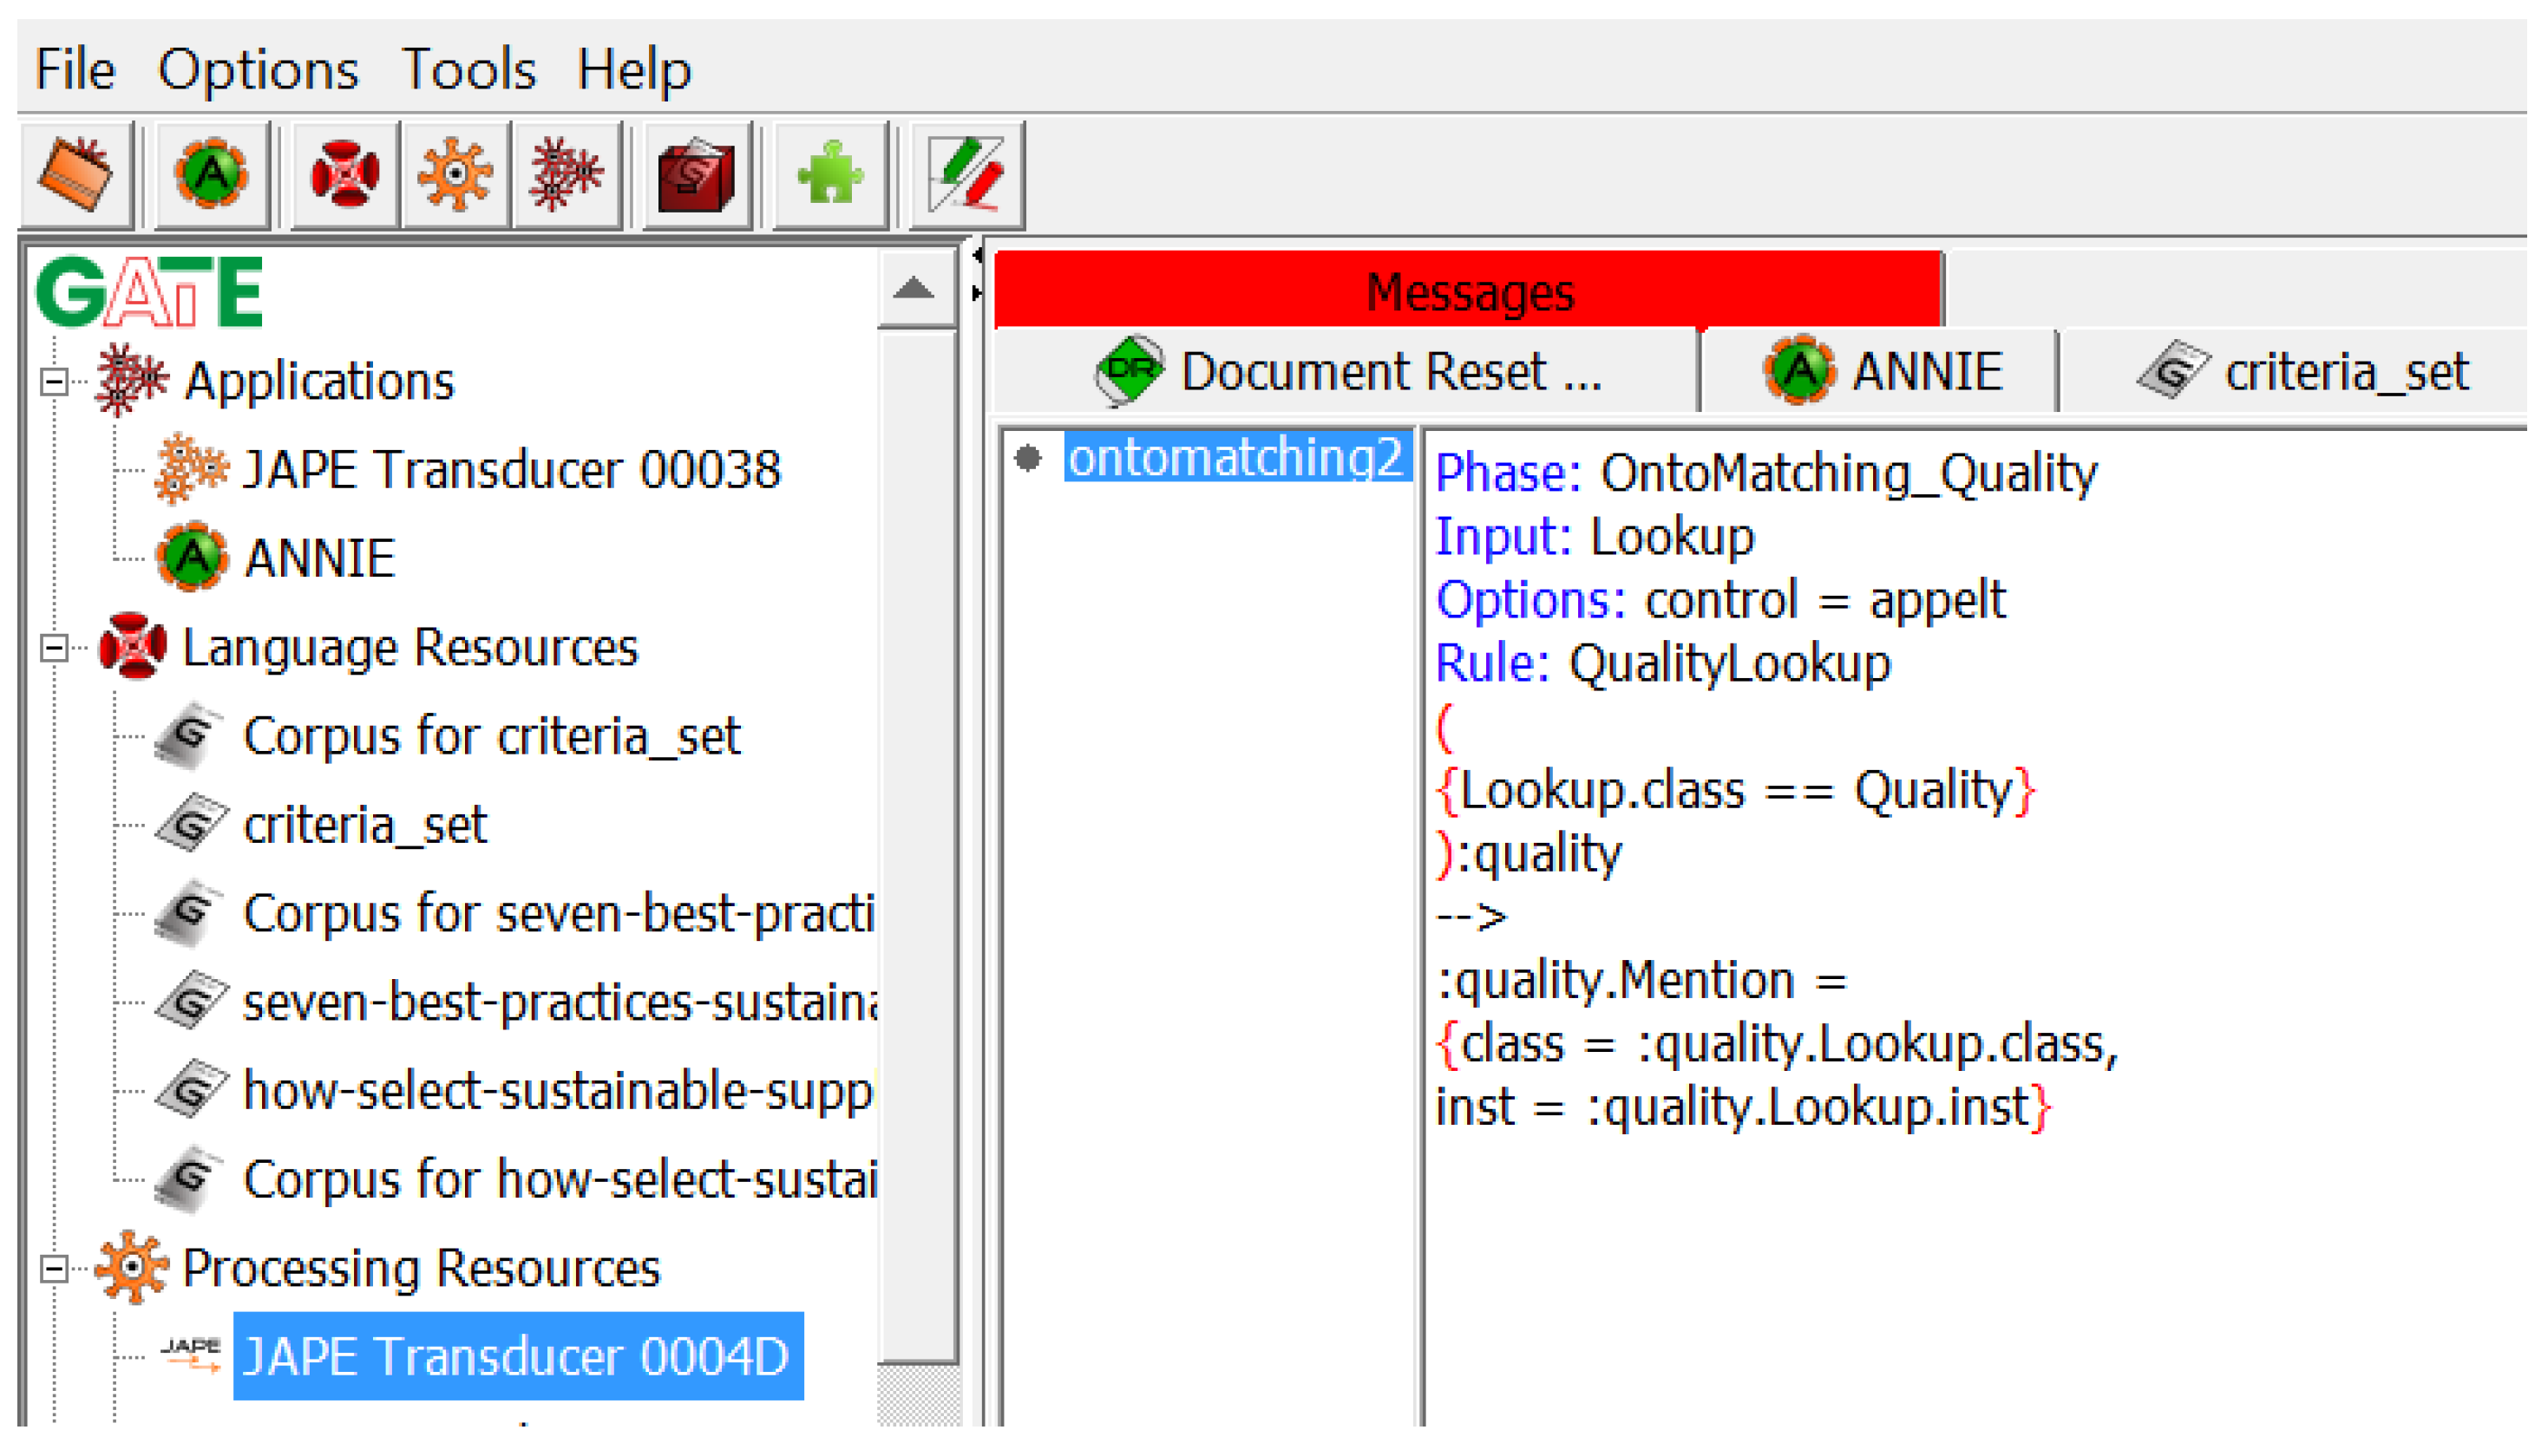Click the new application toolbar icon
Viewport: 2548px width, 1456px height.
click(x=567, y=176)
